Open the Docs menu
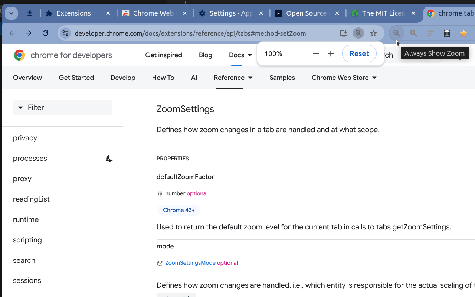Viewport: 475px width, 297px height. 236,55
